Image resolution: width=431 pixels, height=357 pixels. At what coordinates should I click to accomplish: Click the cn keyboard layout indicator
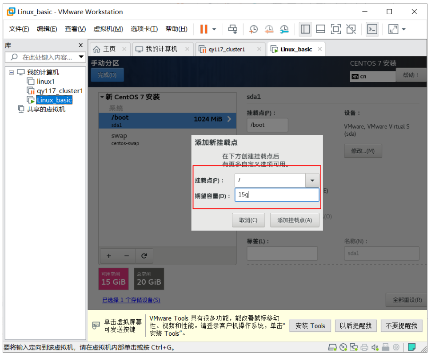point(373,76)
